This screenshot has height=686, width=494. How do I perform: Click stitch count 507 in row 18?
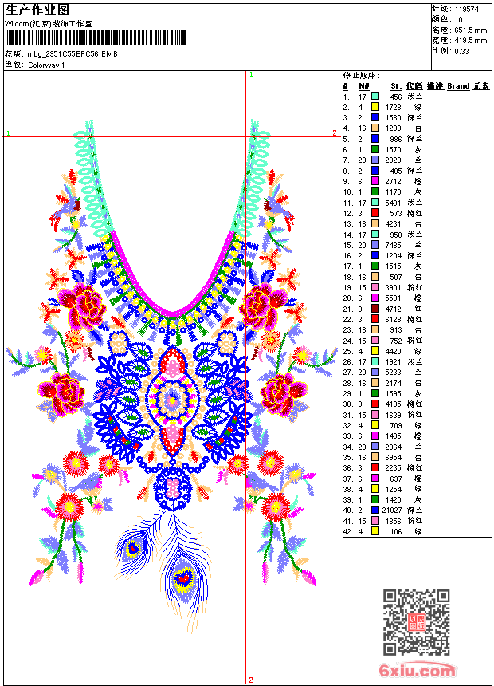[x=396, y=277]
